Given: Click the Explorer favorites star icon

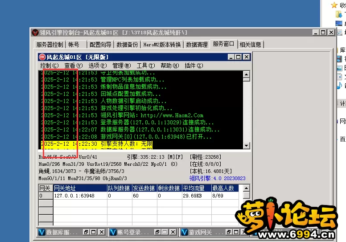Looking at the screenshot, I should click(x=334, y=5).
